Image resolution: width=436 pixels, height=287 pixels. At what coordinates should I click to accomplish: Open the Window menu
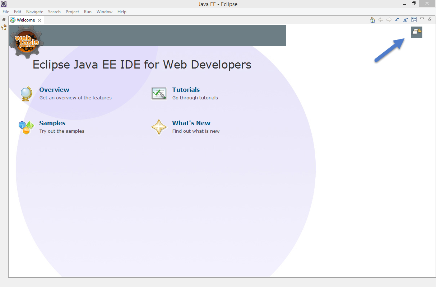(105, 12)
